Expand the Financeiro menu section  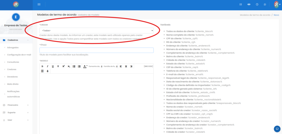tap(28, 105)
